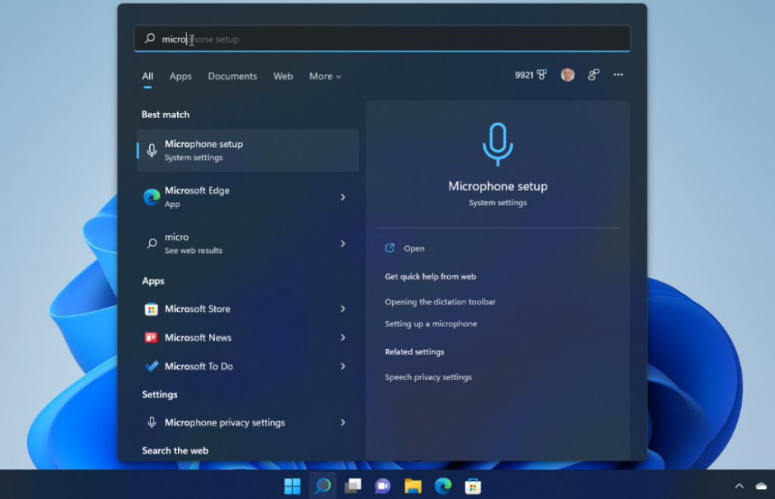
Task: Open File Explorer from the taskbar
Action: pyautogui.click(x=412, y=486)
